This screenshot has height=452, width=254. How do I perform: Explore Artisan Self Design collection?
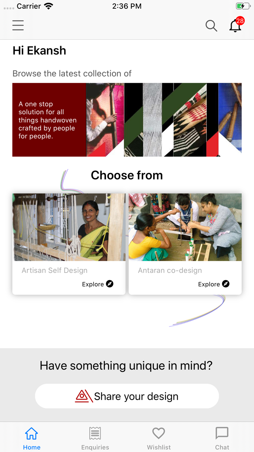98,284
